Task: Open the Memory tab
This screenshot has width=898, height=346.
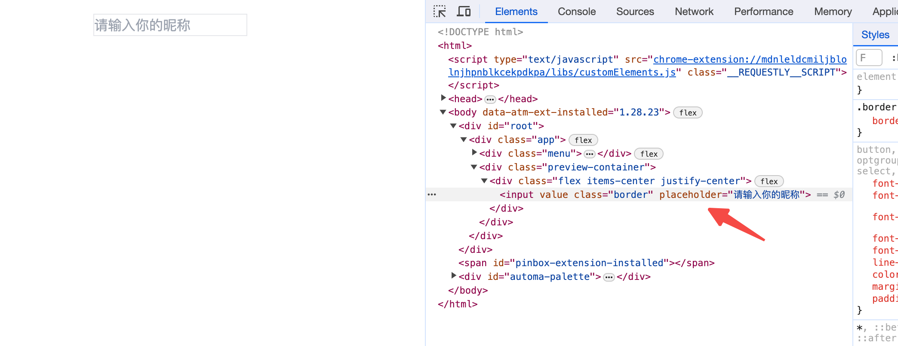Action: (x=833, y=12)
